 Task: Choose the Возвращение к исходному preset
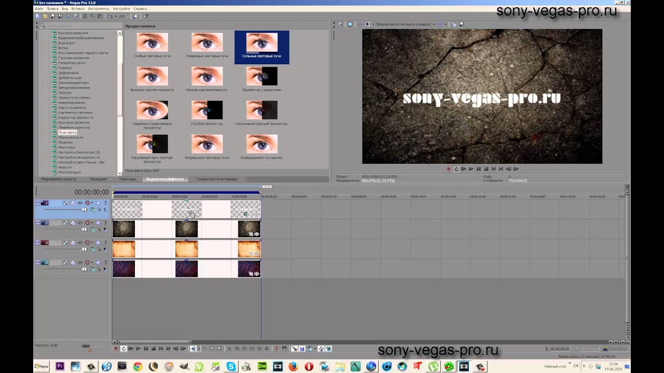pyautogui.click(x=261, y=147)
